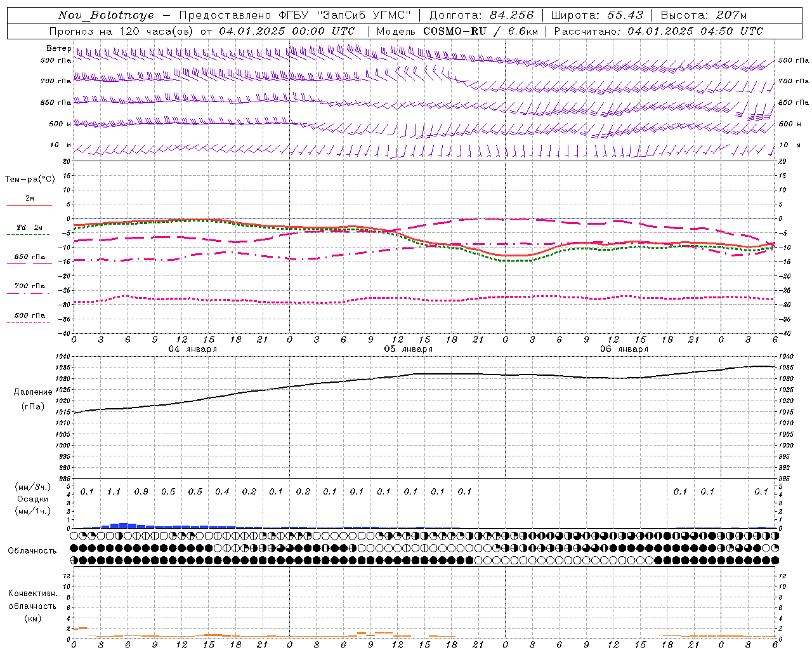This screenshot has height=650, width=812.
Task: Click tallest blue precipitation bar on 04 января
Action: point(124,526)
